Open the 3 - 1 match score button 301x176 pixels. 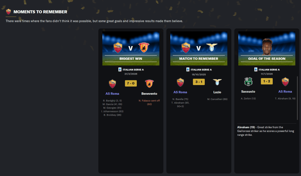199,82
